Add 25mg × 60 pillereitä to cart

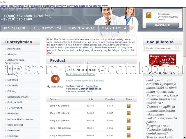click(x=128, y=113)
